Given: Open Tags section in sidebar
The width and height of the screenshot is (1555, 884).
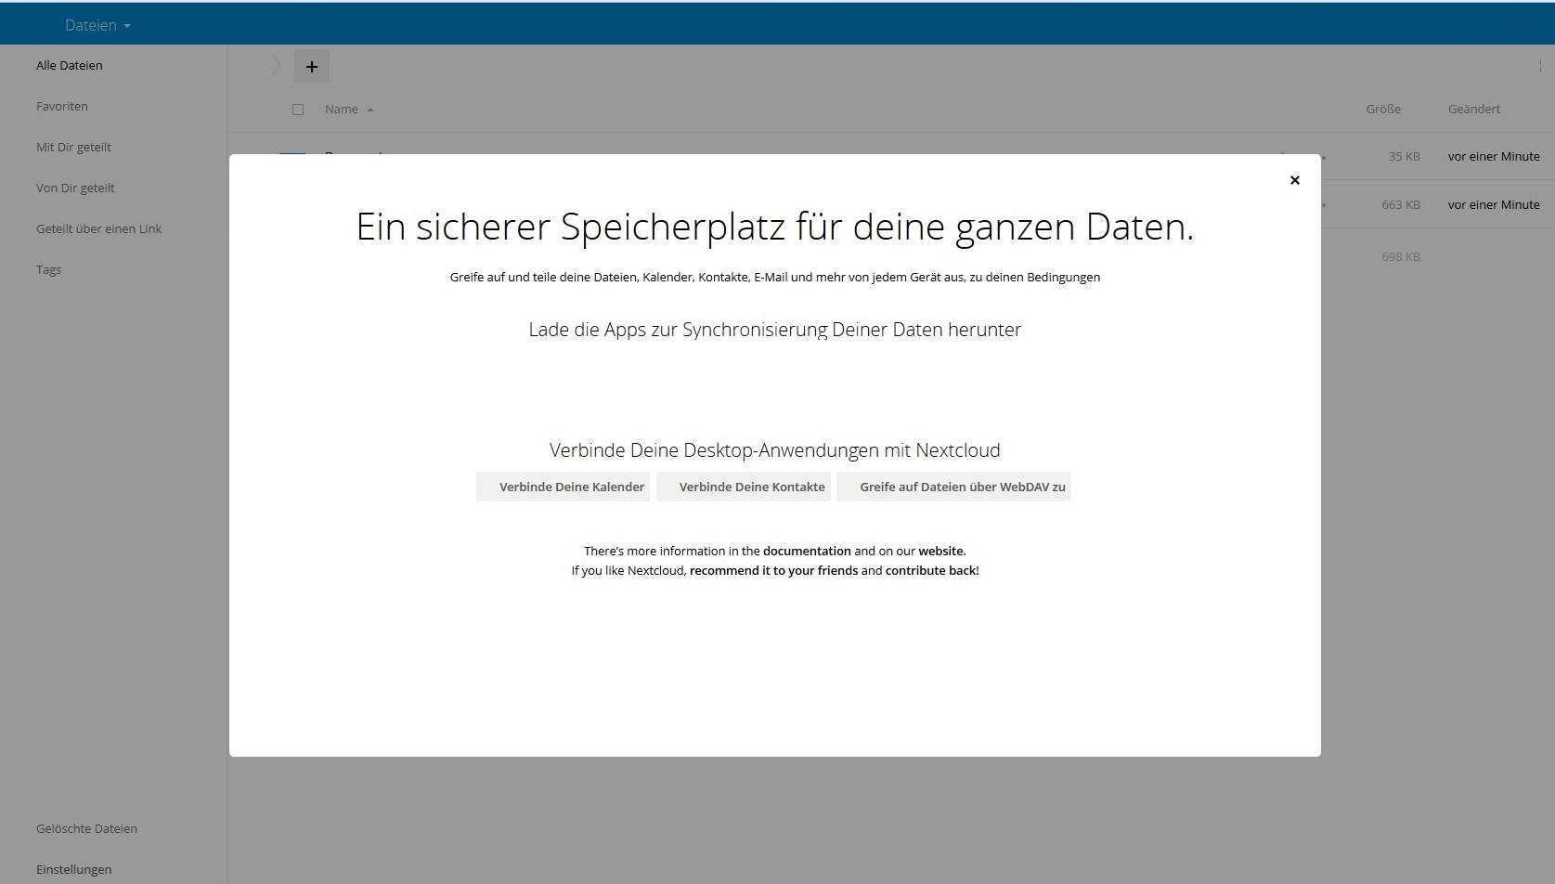Looking at the screenshot, I should (48, 269).
